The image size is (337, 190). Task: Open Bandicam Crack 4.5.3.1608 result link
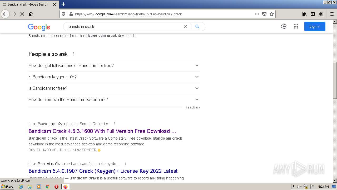click(102, 131)
